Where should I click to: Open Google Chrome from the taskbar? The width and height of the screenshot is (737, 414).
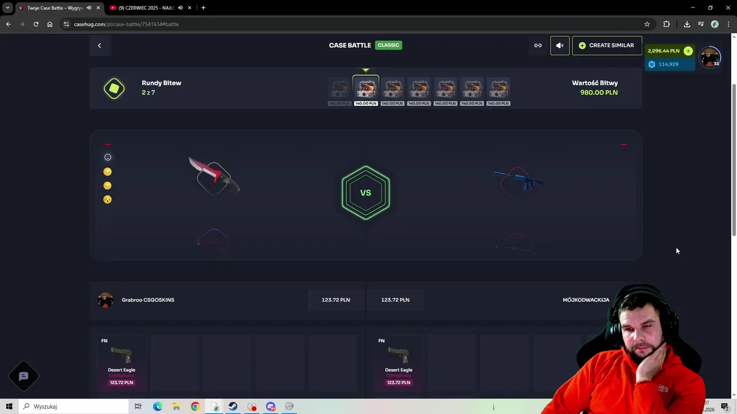pos(195,407)
